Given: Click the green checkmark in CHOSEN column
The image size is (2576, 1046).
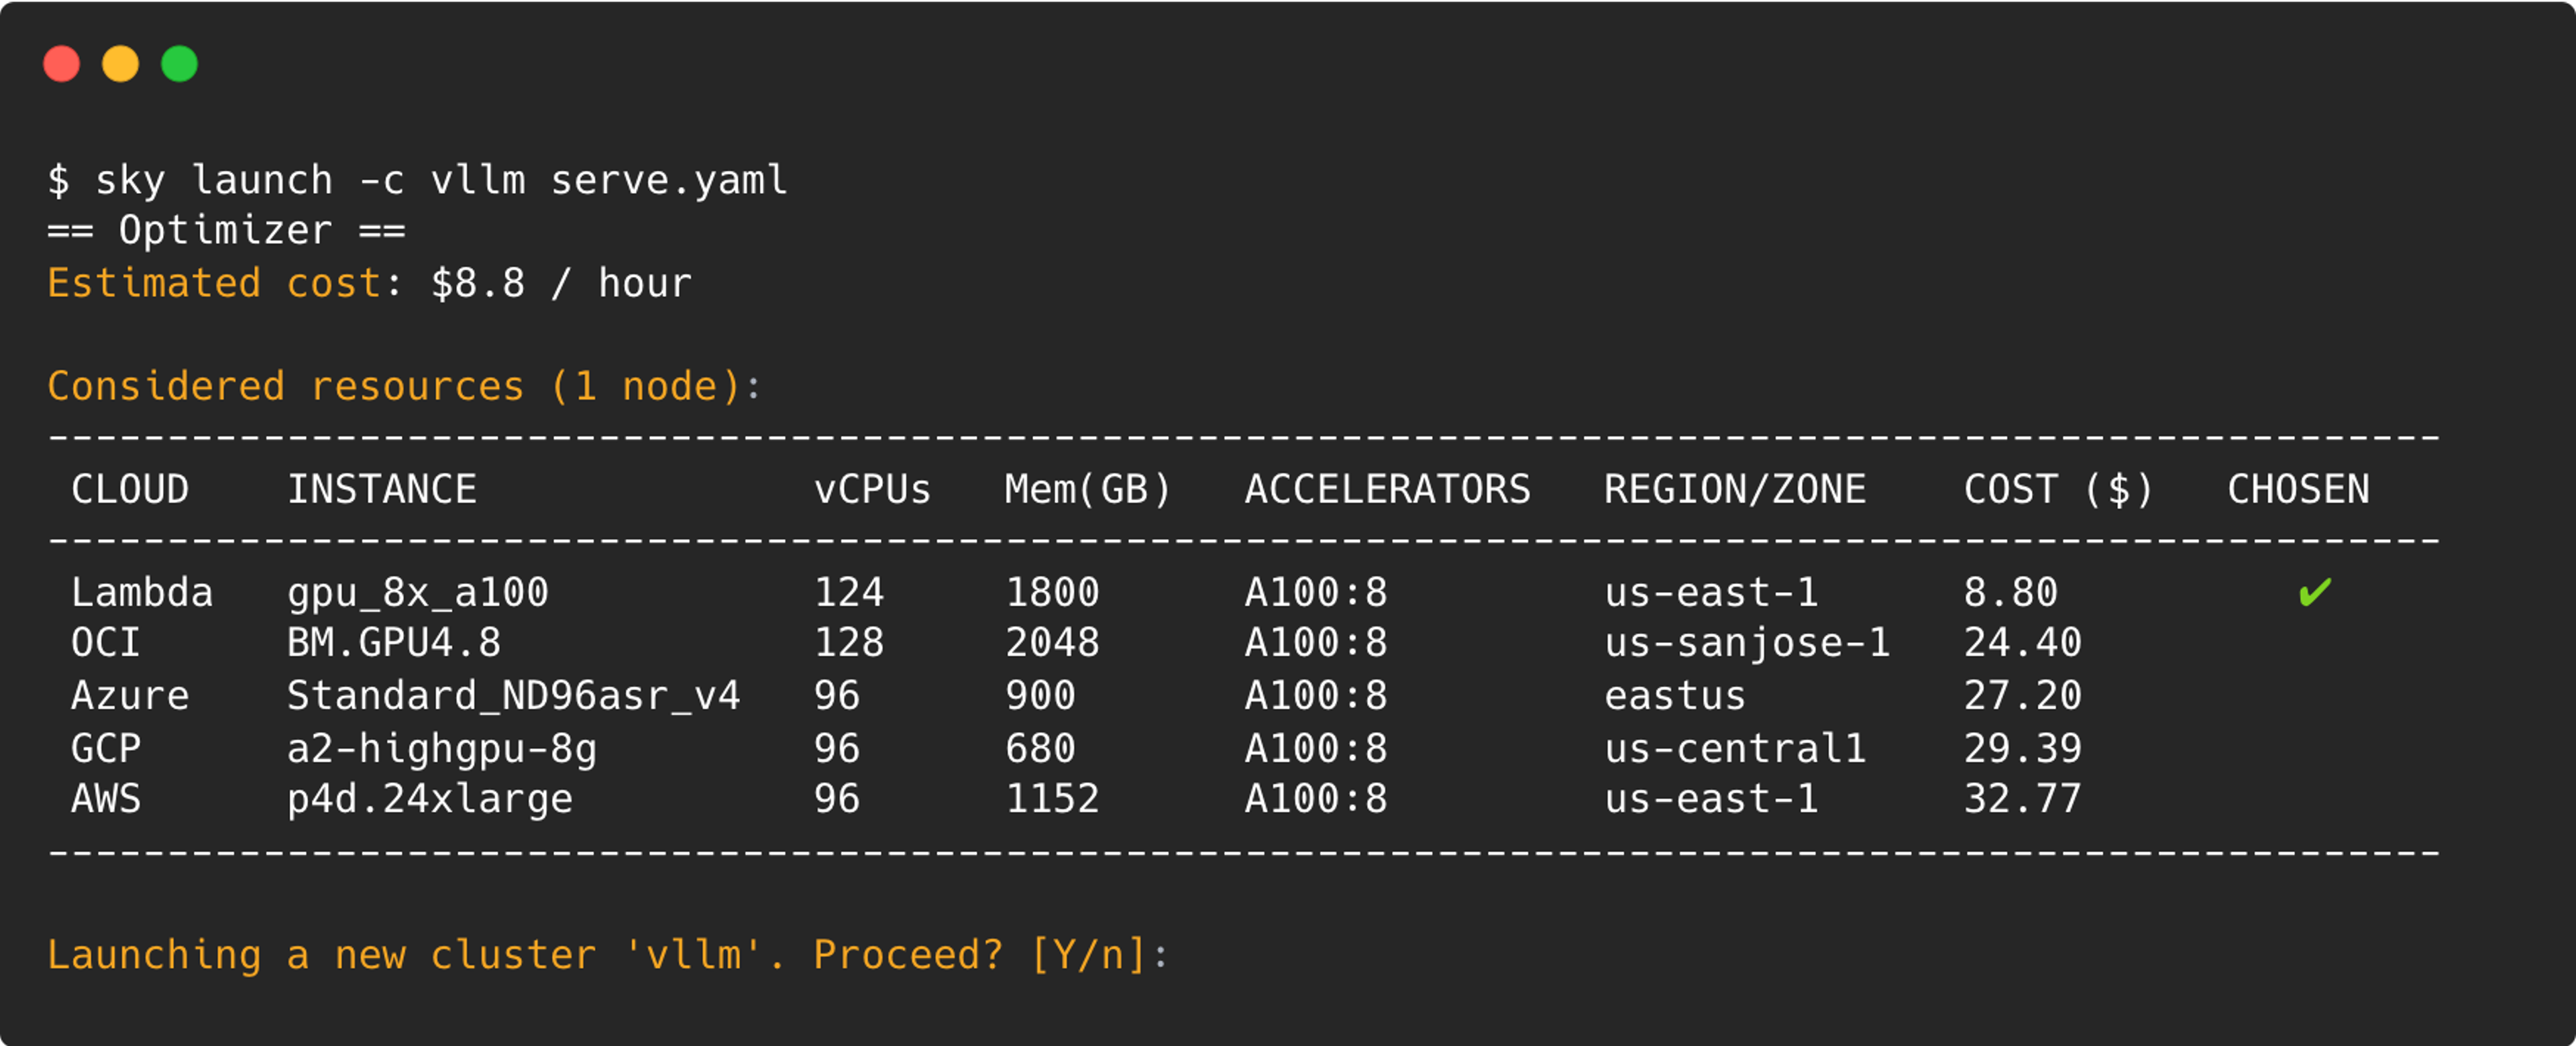Looking at the screenshot, I should (2314, 593).
